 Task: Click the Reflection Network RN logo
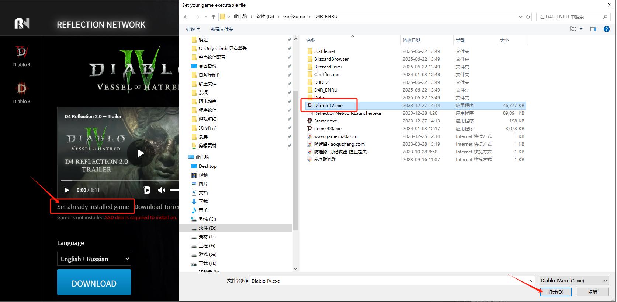22,24
